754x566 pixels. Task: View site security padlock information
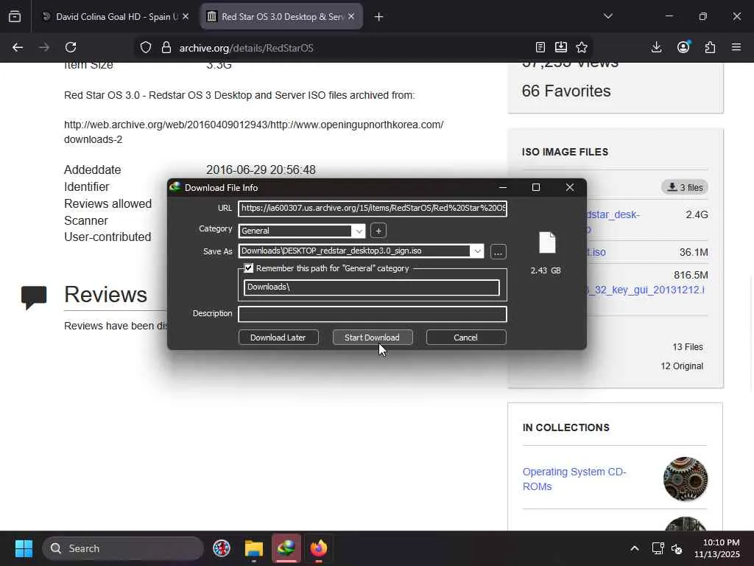pos(166,47)
